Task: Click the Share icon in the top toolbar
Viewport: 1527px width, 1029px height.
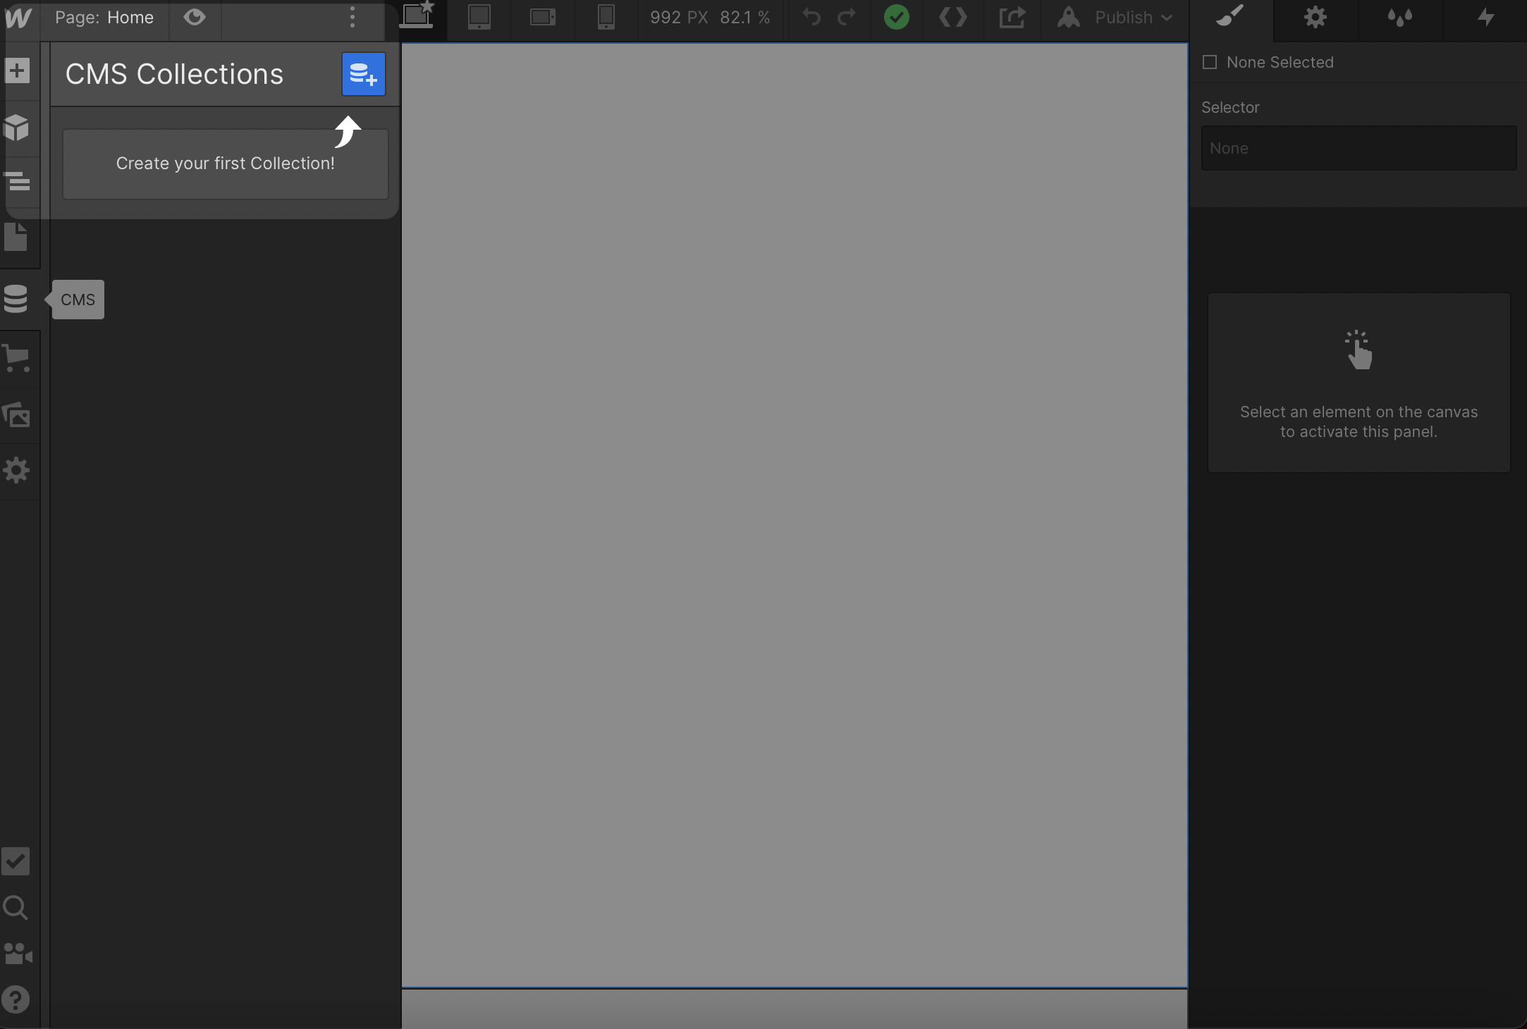Action: coord(1012,18)
